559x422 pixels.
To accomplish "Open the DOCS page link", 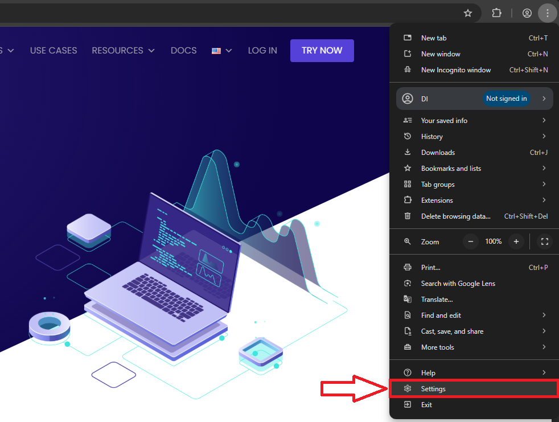I will coord(183,51).
